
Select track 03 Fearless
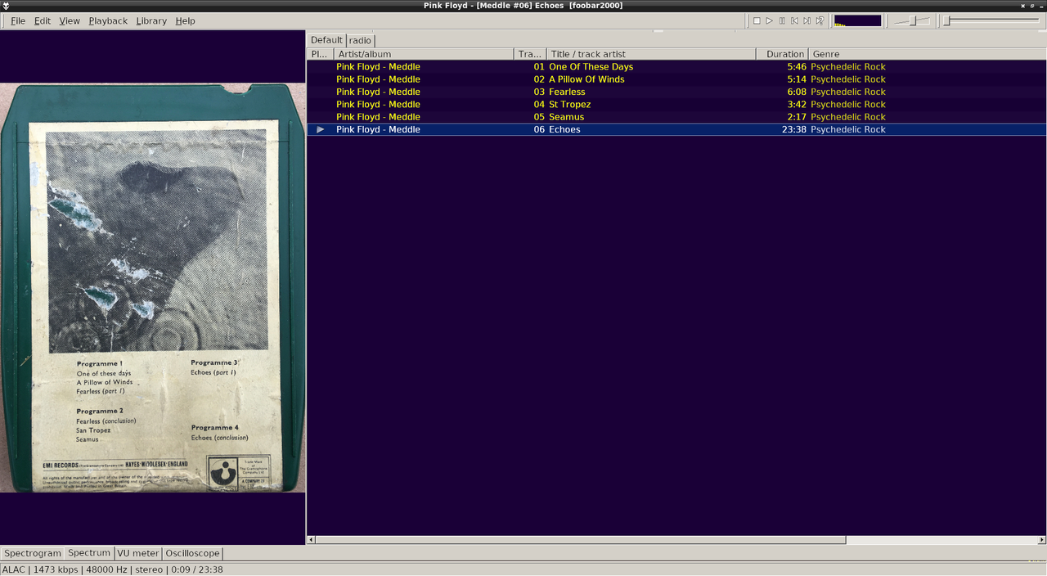676,92
